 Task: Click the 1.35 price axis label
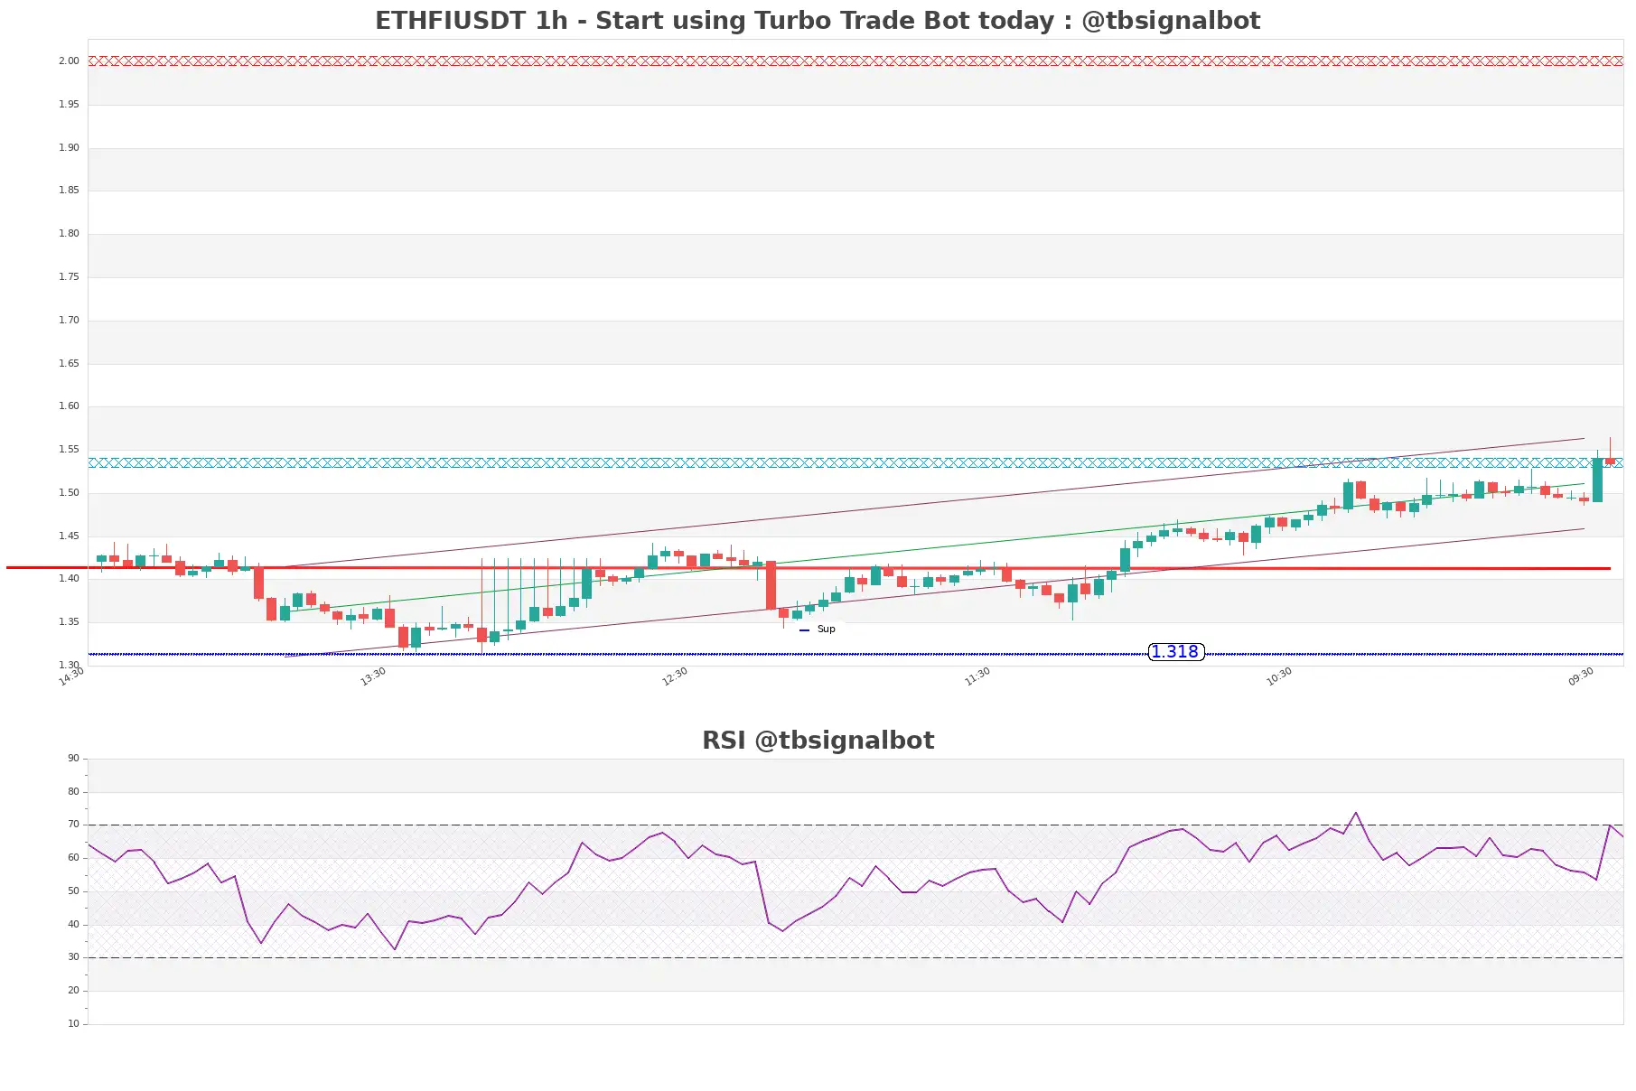click(69, 622)
